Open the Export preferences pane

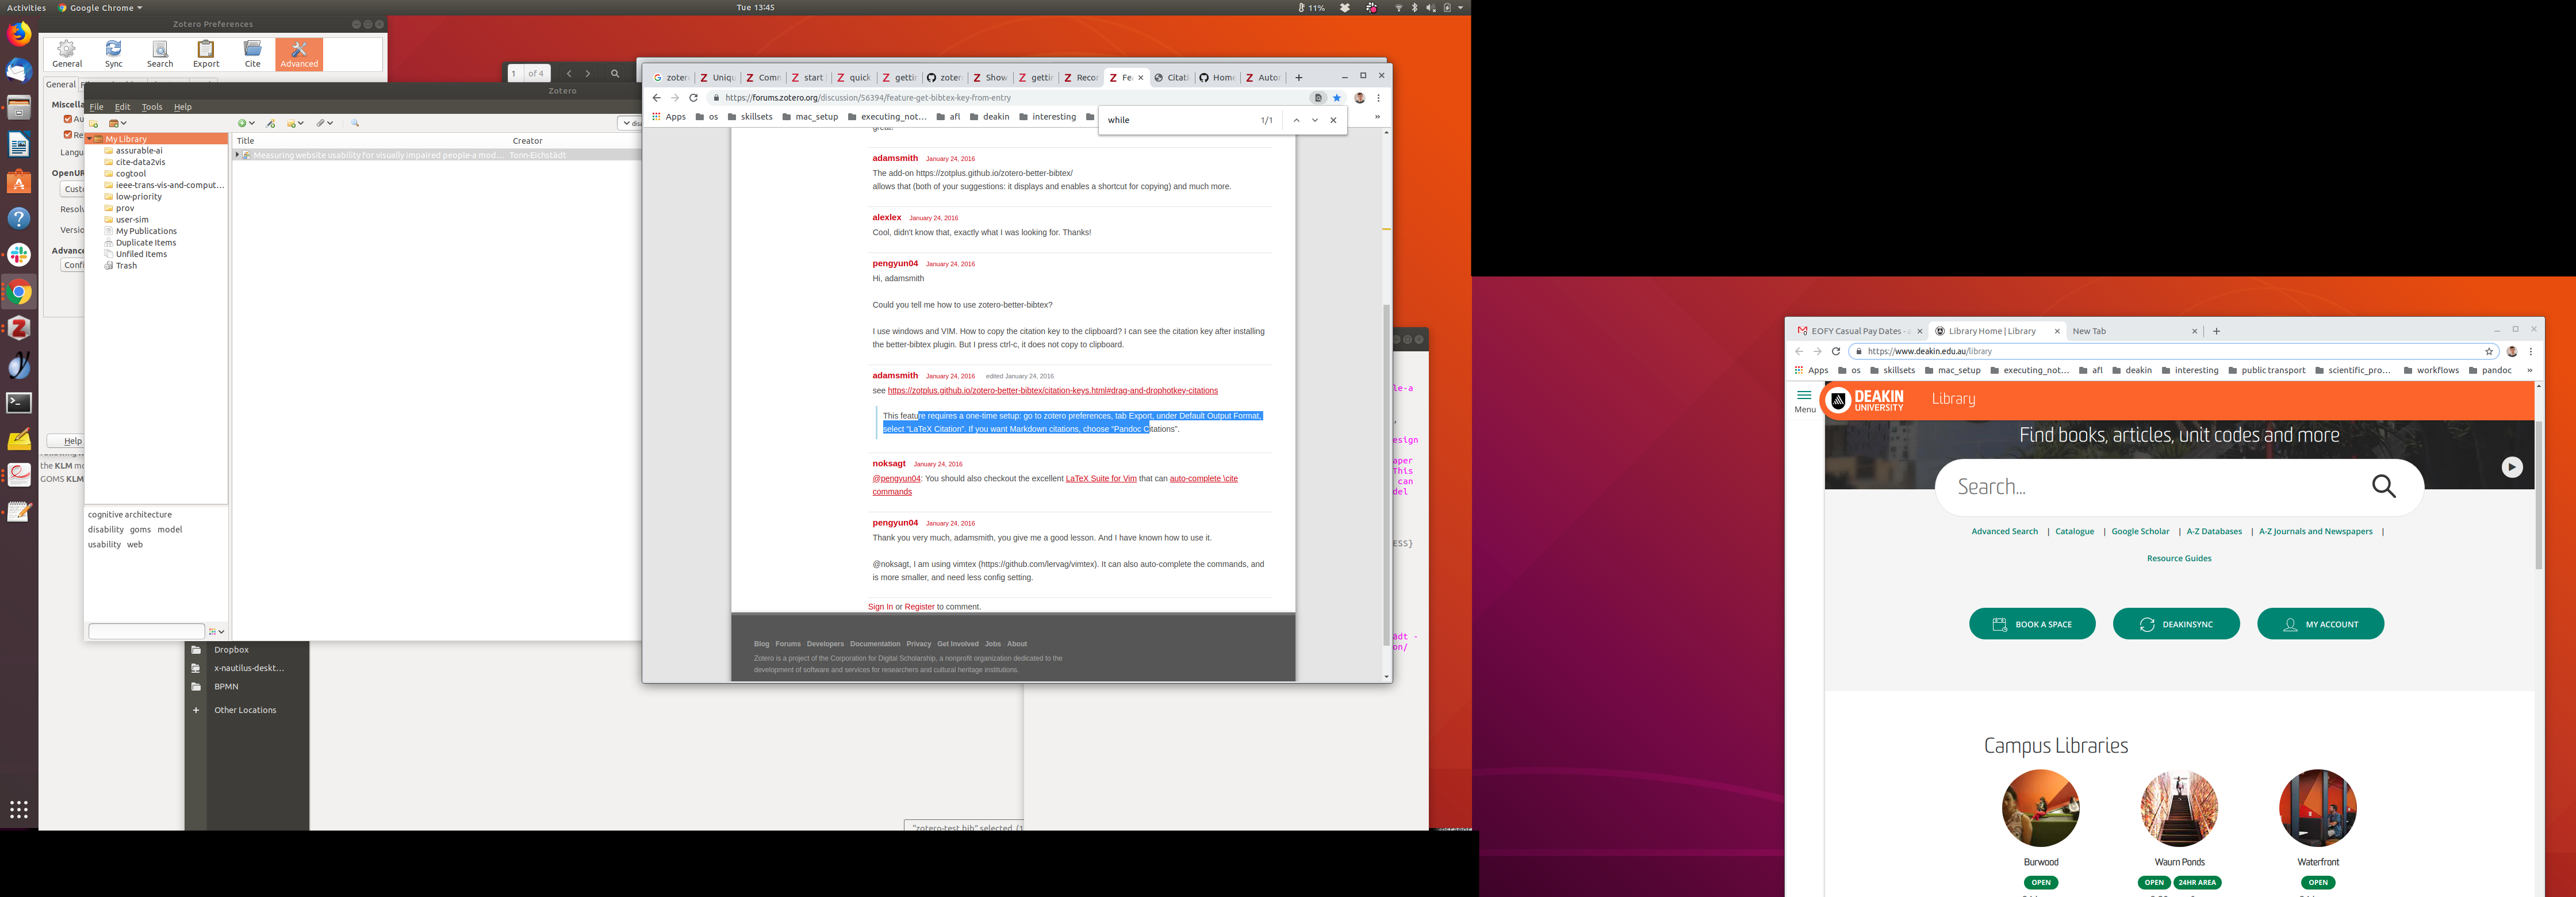[206, 54]
